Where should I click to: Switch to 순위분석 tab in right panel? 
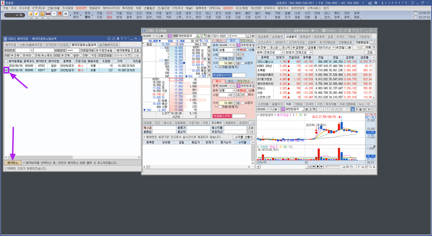277,36
